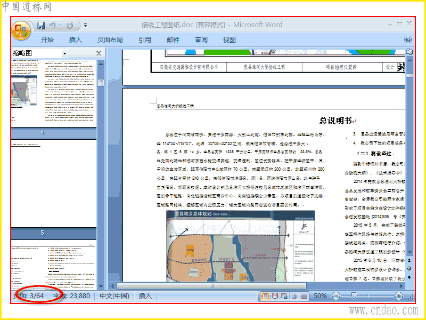Screen dimensions: 426x320
Task: Open the 页面布局 ribbon tab
Action: pyautogui.click(x=110, y=40)
